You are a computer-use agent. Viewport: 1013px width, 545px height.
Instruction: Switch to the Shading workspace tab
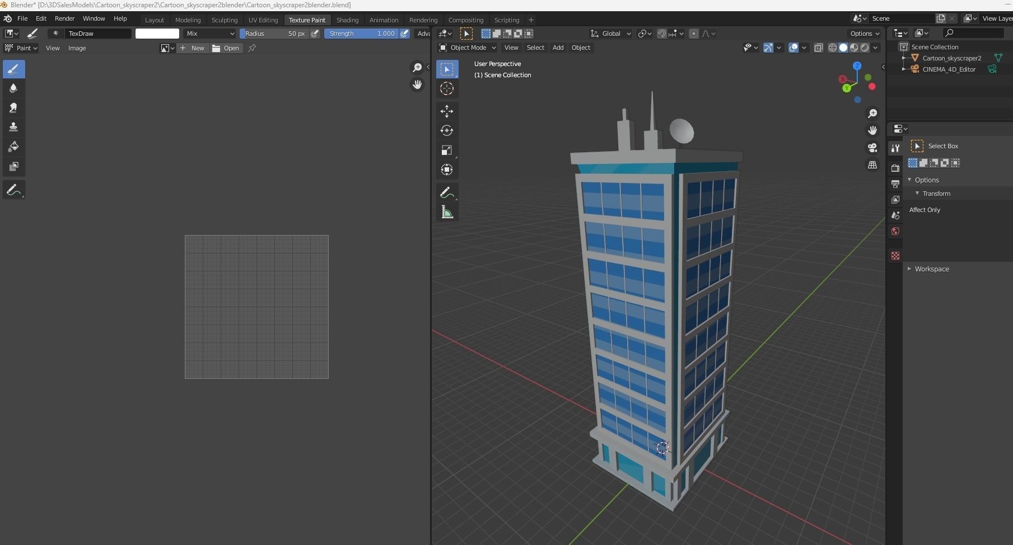(x=347, y=20)
